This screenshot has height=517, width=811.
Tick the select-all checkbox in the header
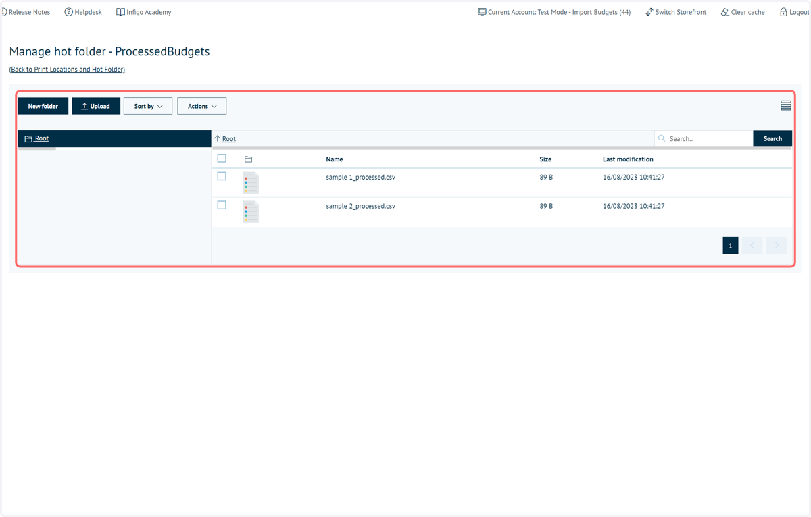click(x=222, y=159)
